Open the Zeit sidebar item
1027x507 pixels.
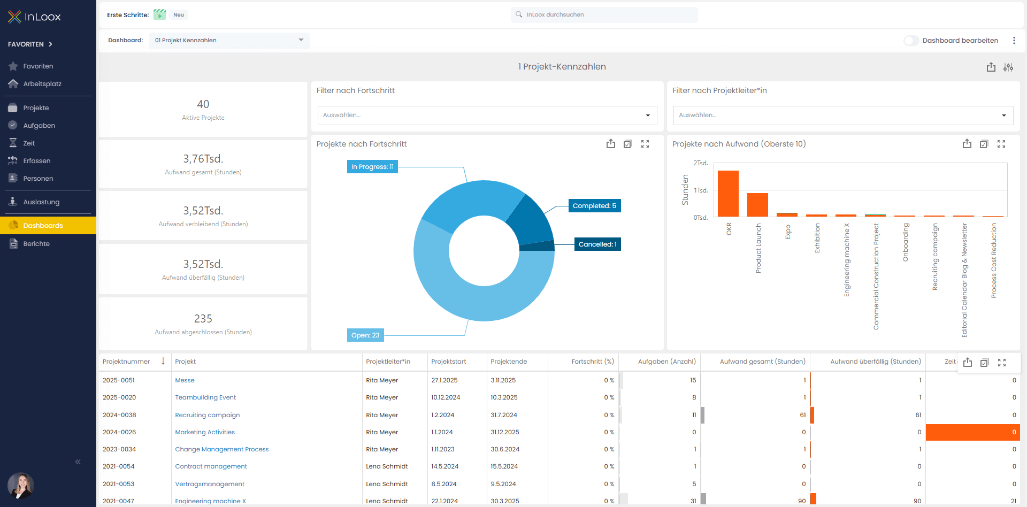click(x=32, y=143)
